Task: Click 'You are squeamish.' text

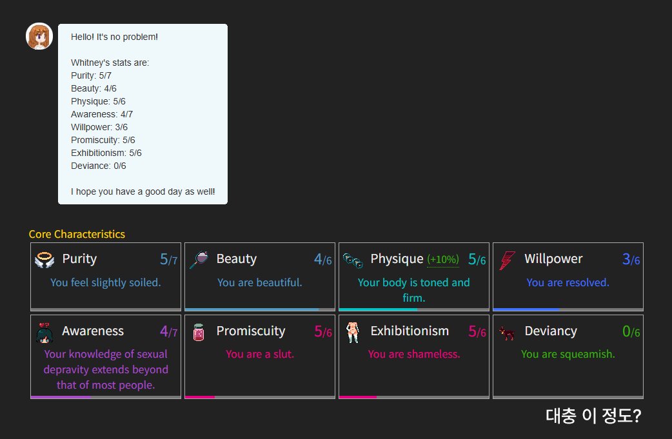Action: coord(568,354)
